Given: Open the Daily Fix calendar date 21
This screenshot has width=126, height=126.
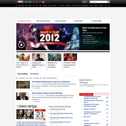Looking at the screenshot, I should coord(40,115).
